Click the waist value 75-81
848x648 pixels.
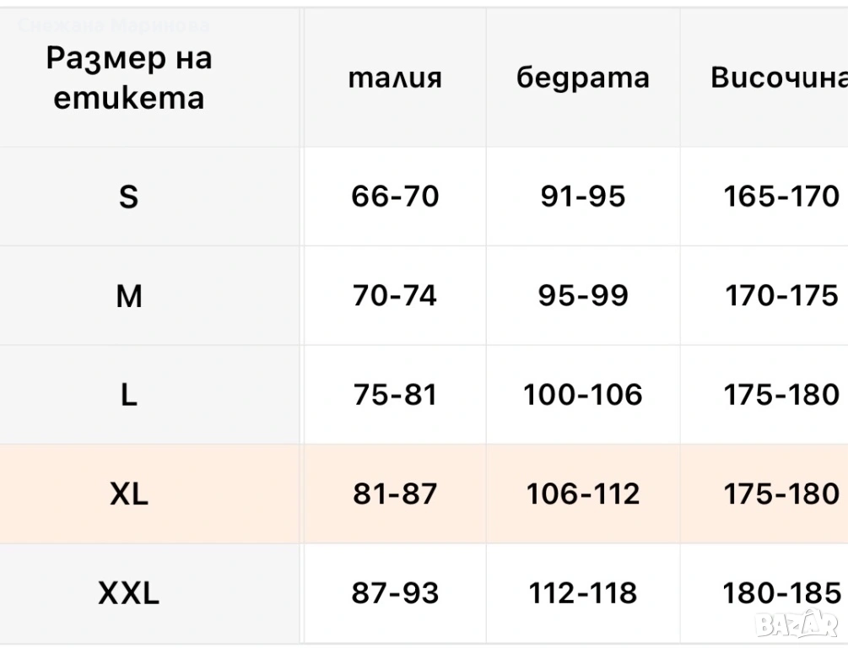[395, 395]
